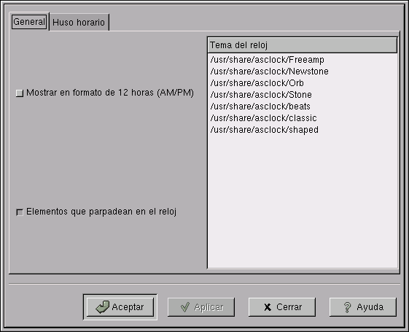Viewport: 409px width, 332px height.
Task: Choose the Newstone clock theme
Action: [303, 72]
